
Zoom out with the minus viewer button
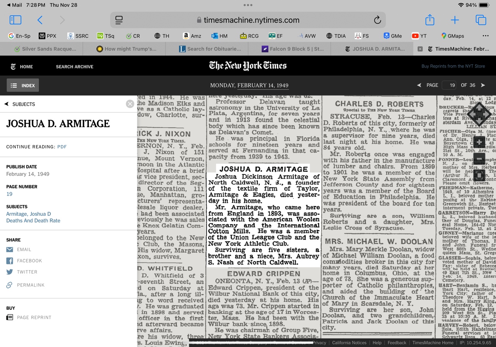pyautogui.click(x=479, y=159)
